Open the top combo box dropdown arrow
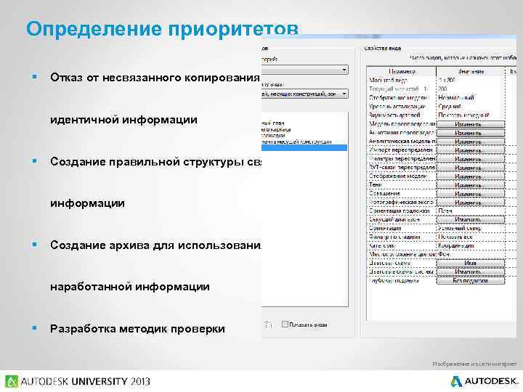523x392 pixels. point(344,70)
